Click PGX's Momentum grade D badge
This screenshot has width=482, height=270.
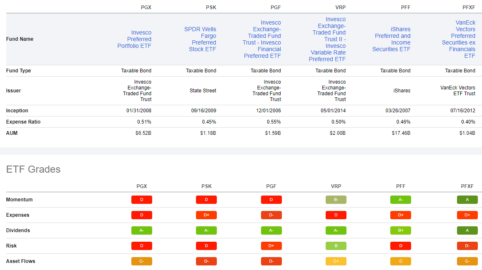(142, 200)
